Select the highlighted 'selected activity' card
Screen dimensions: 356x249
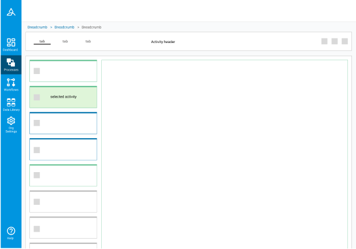[x=63, y=97]
